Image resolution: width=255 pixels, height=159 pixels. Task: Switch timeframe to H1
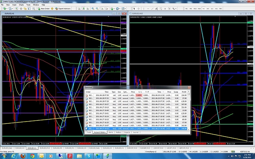(x=204, y=9)
